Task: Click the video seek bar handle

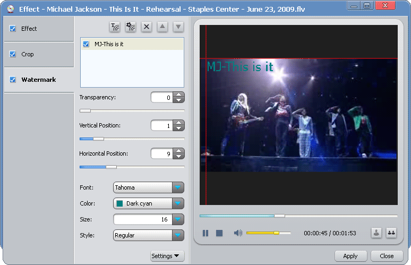Action: pos(279,216)
